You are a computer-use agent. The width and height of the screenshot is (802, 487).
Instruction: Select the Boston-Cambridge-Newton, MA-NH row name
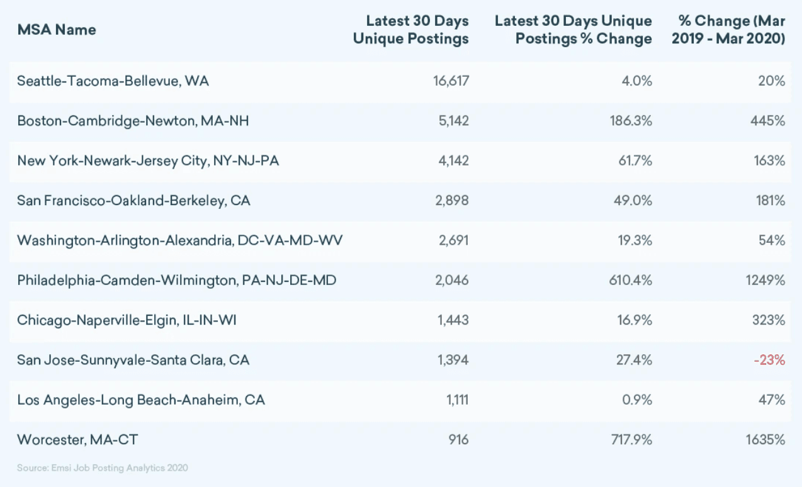pos(133,121)
